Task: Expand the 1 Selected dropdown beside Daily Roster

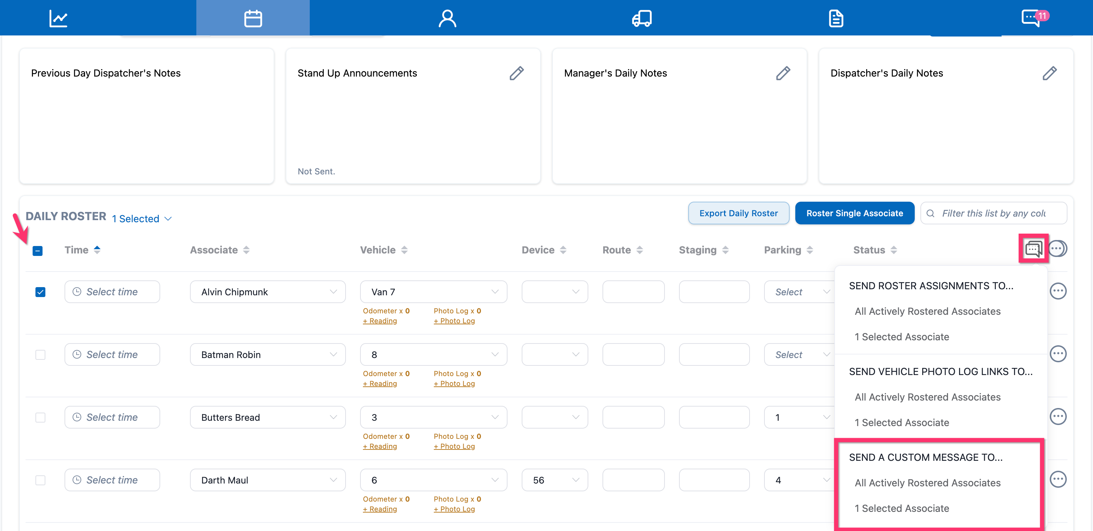Action: 142,219
